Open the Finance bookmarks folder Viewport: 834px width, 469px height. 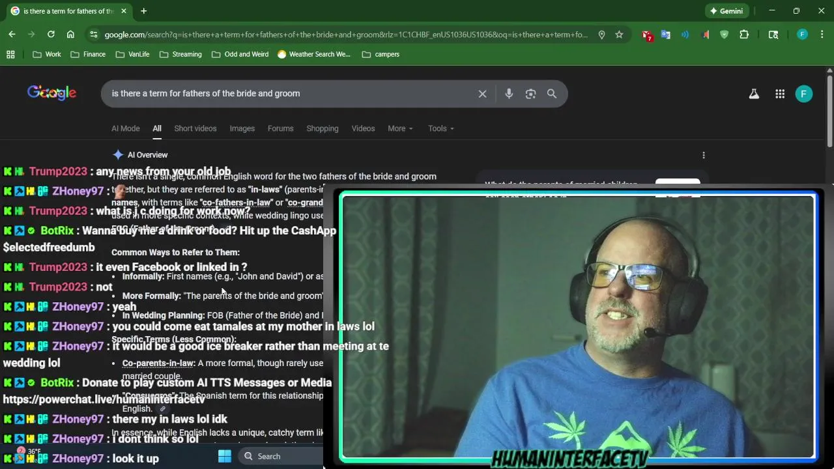pos(87,54)
